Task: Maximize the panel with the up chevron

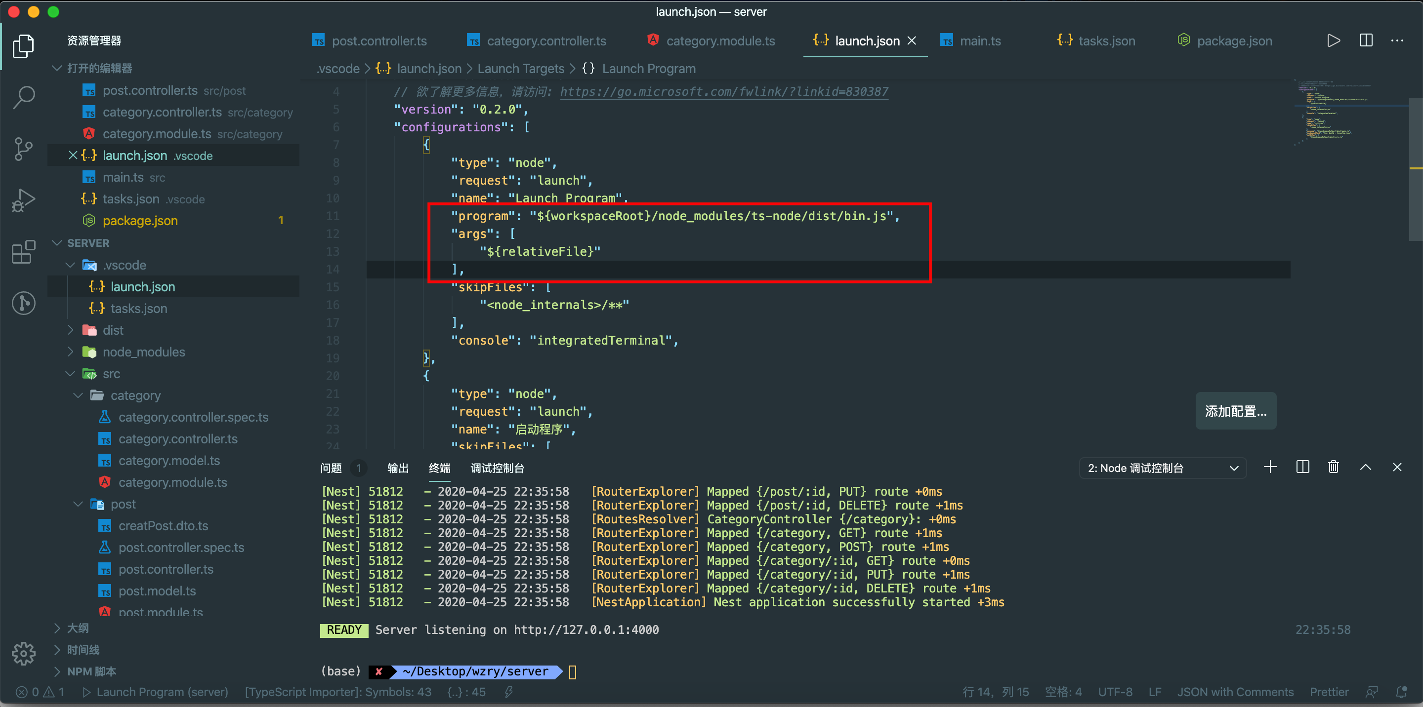Action: 1366,467
